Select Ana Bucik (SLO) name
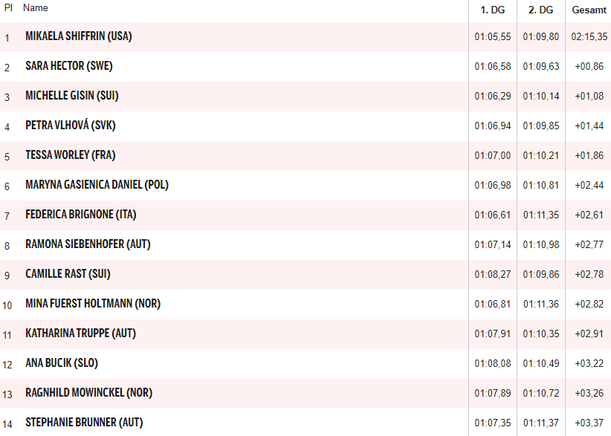611x436 pixels. click(x=62, y=363)
